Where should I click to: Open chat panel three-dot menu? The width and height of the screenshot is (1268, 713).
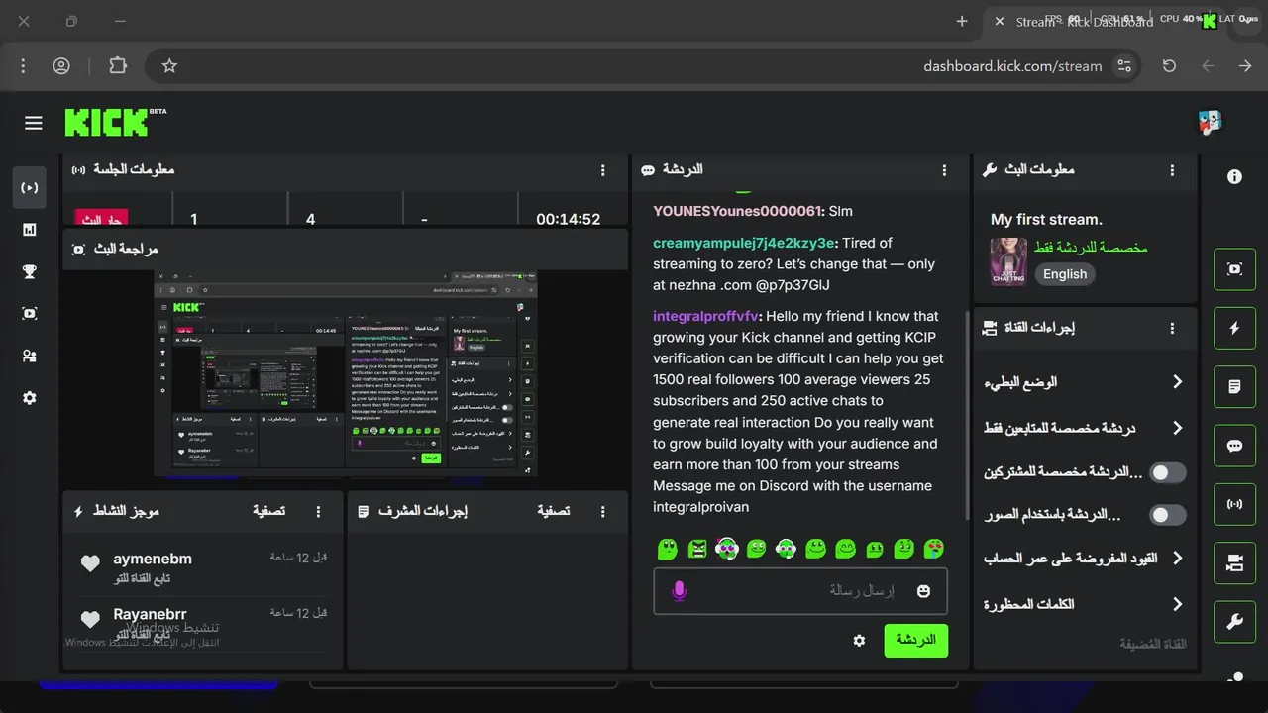click(945, 170)
